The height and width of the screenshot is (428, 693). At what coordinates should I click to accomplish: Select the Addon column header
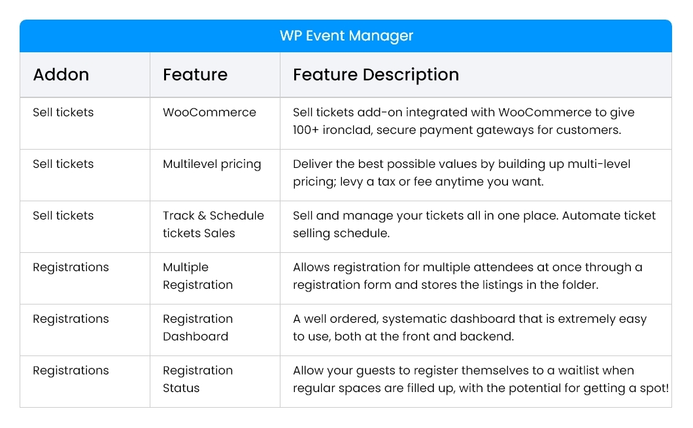pos(61,74)
